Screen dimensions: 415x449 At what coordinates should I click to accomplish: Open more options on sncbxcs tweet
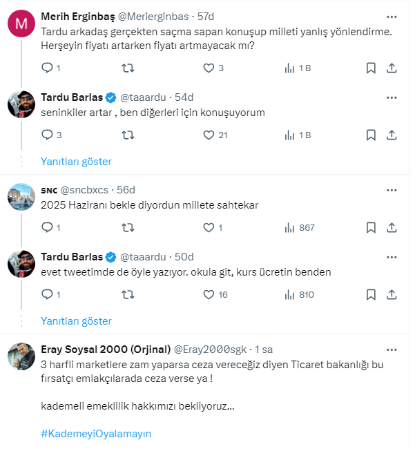392,189
